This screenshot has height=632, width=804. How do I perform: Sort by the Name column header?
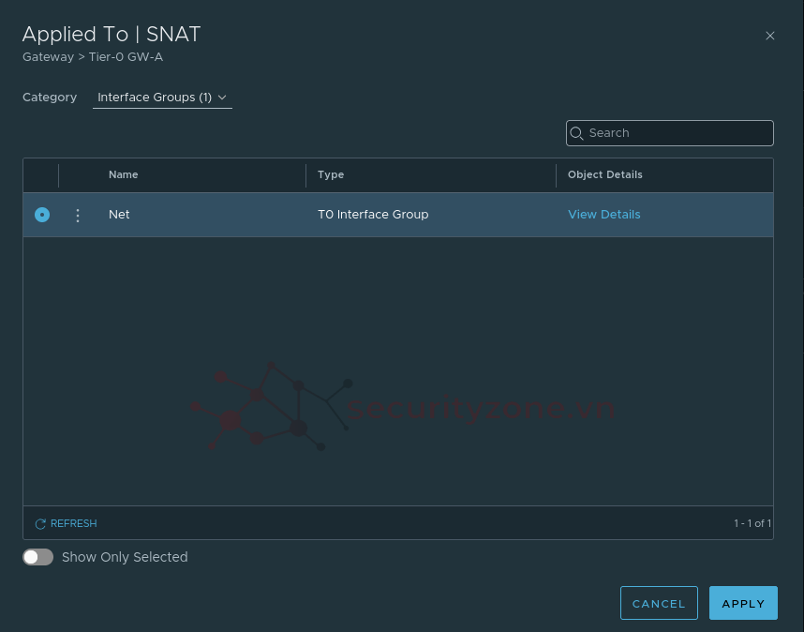(124, 175)
